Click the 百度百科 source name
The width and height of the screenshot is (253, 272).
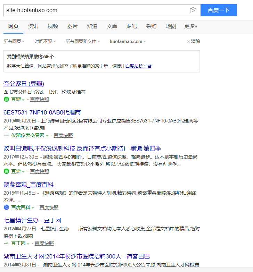coord(21,207)
